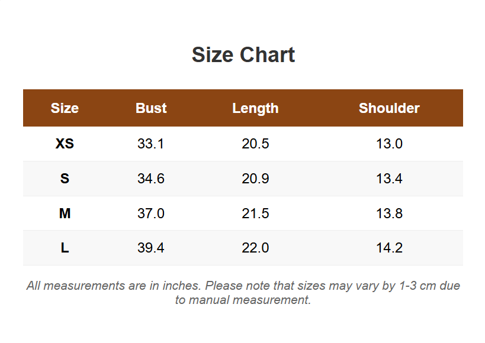This screenshot has height=343, width=485.
Task: Click the measurements note in italics
Action: coord(243,293)
